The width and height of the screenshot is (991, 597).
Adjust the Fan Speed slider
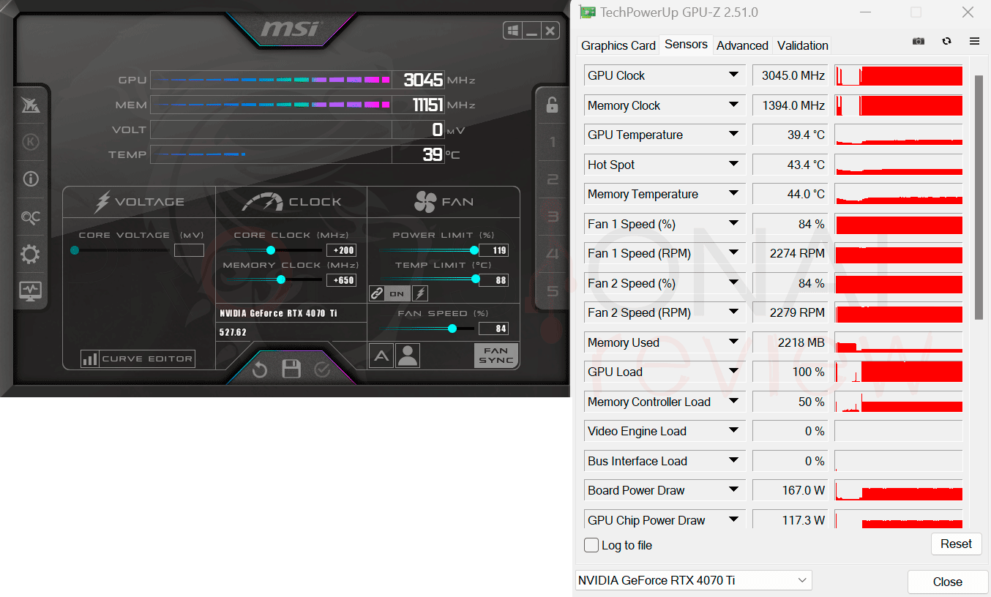click(x=452, y=328)
